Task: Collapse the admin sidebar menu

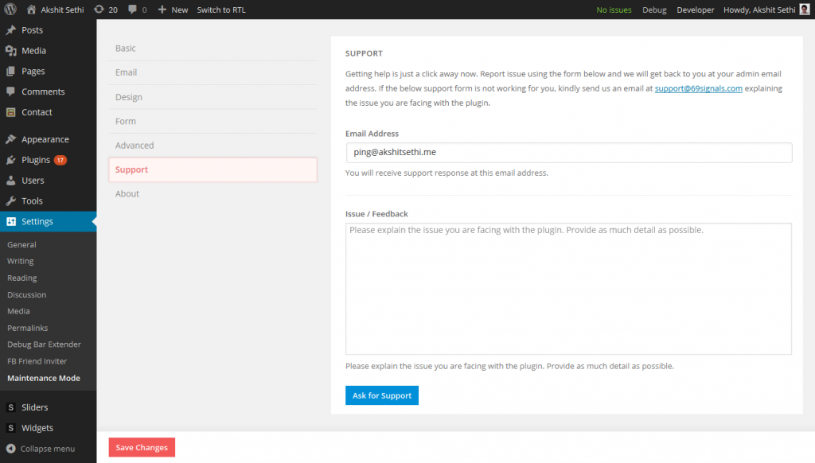Action: [x=41, y=449]
